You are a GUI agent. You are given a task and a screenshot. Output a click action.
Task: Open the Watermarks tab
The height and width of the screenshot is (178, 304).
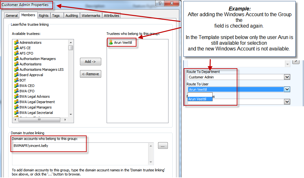tap(91, 16)
